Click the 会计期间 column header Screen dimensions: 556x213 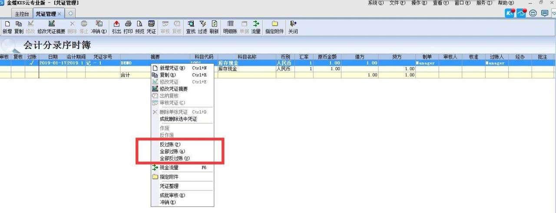pyautogui.click(x=76, y=57)
